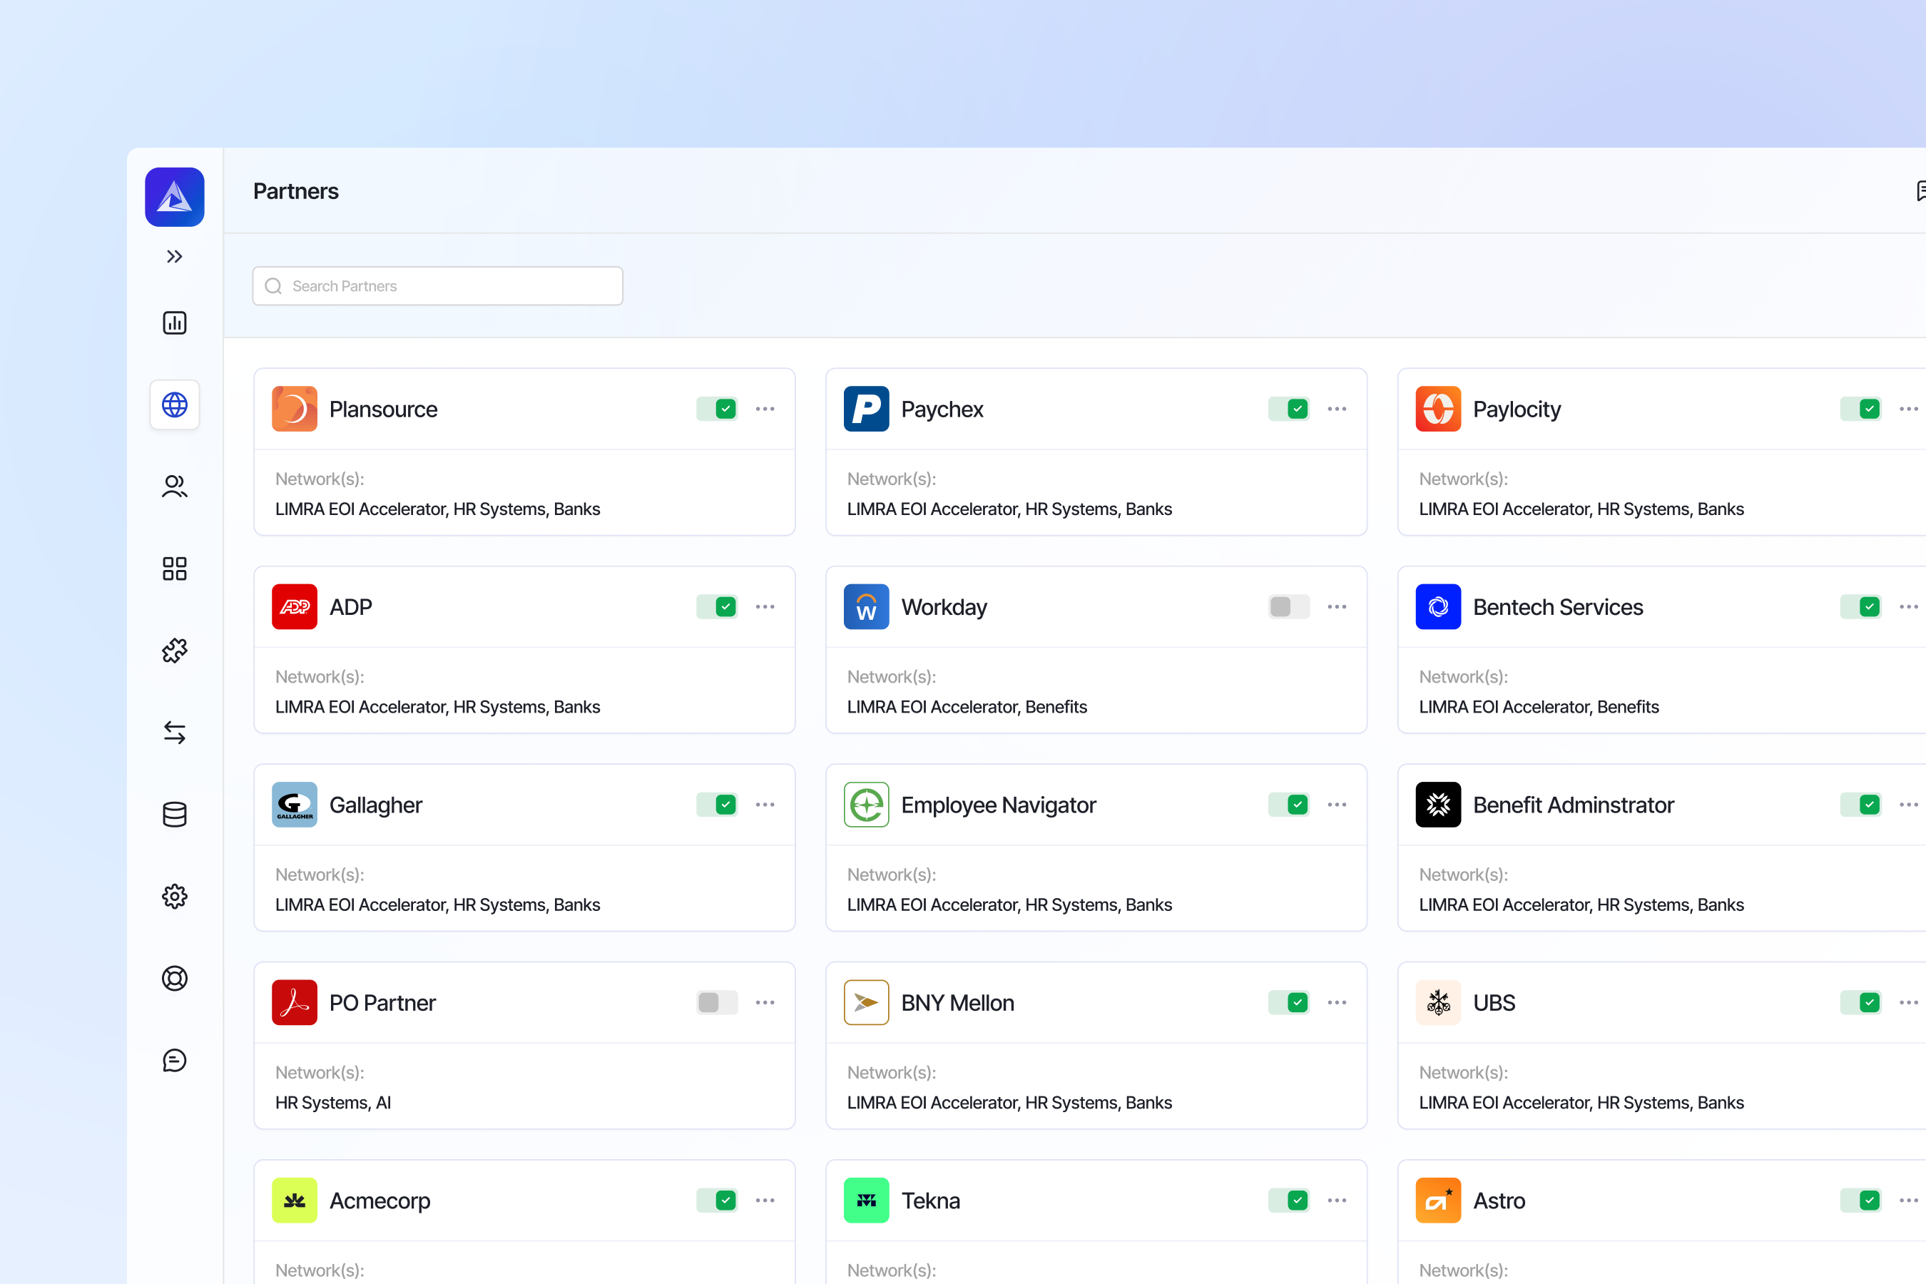Click the BNY Mellon partner name
1926x1284 pixels.
pos(957,1002)
